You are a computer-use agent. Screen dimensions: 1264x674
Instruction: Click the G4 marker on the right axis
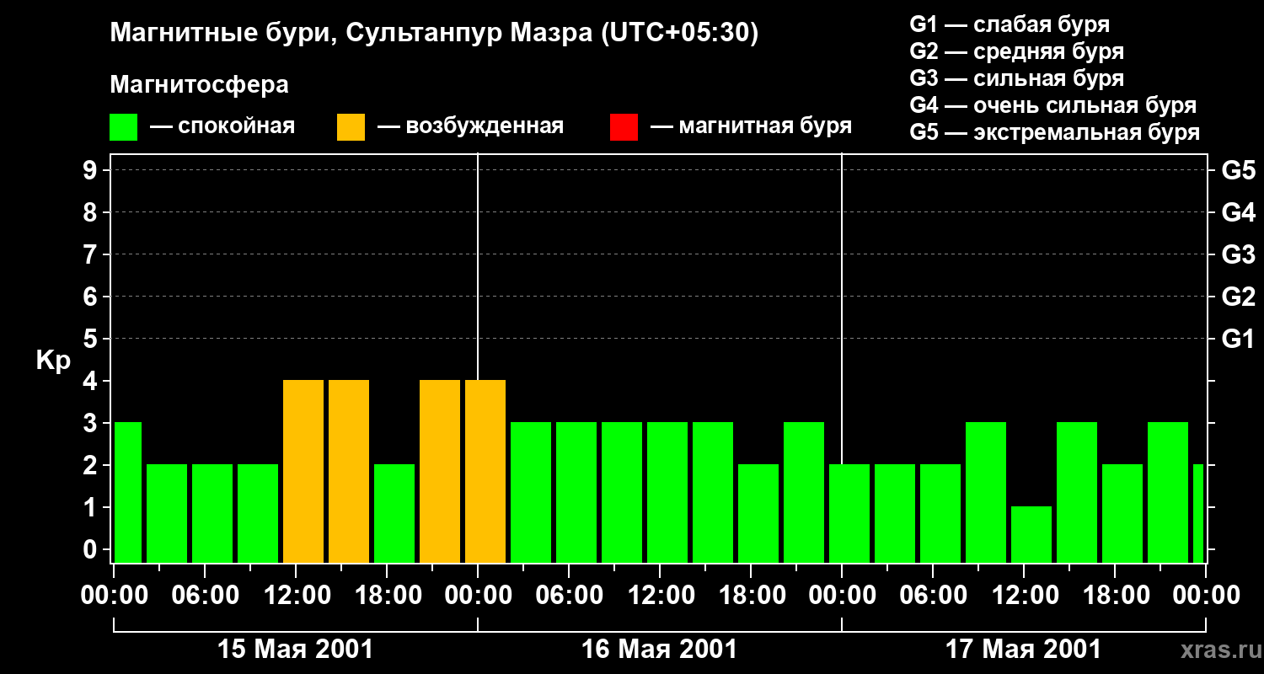click(1238, 212)
